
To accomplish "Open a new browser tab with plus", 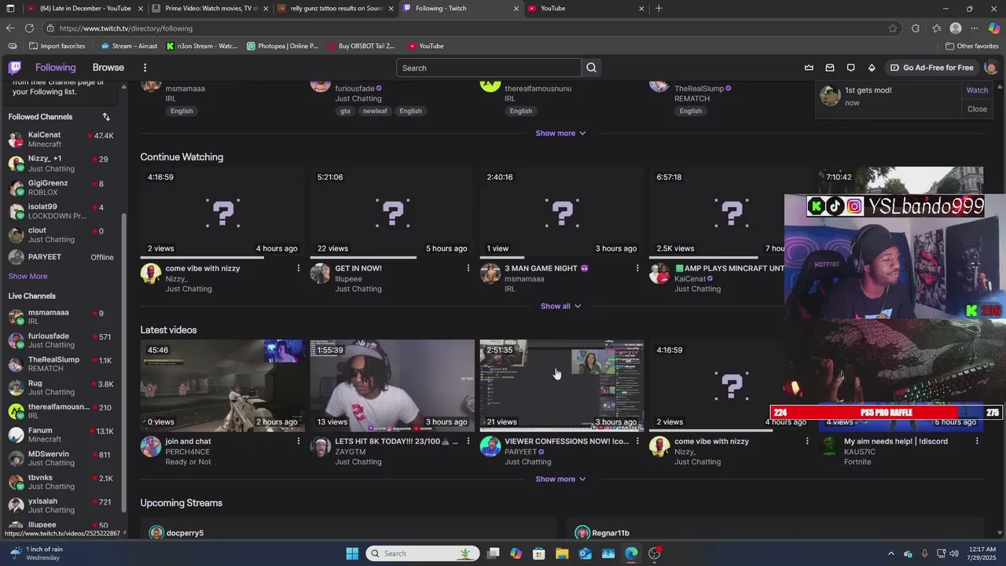I will click(x=659, y=9).
